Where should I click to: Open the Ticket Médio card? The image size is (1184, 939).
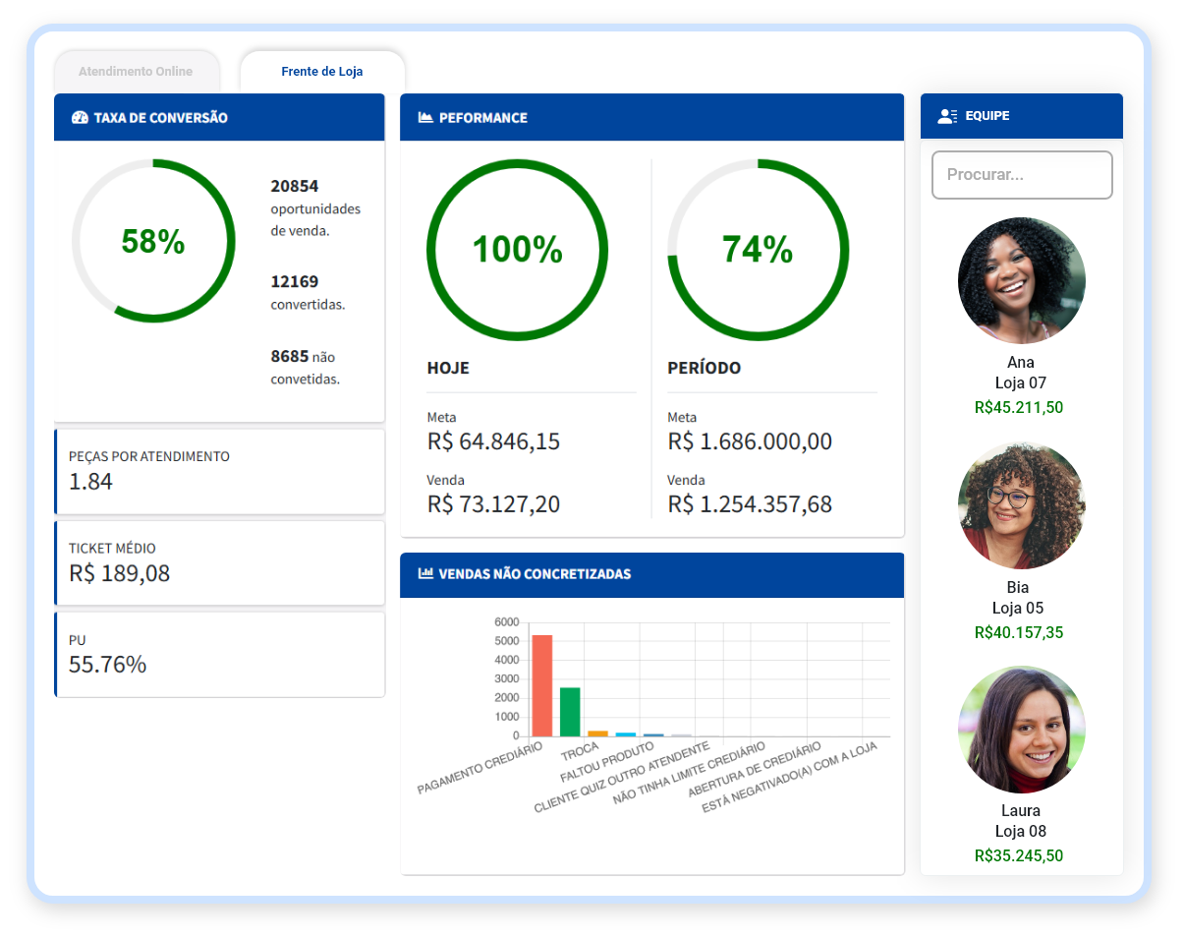click(x=220, y=562)
